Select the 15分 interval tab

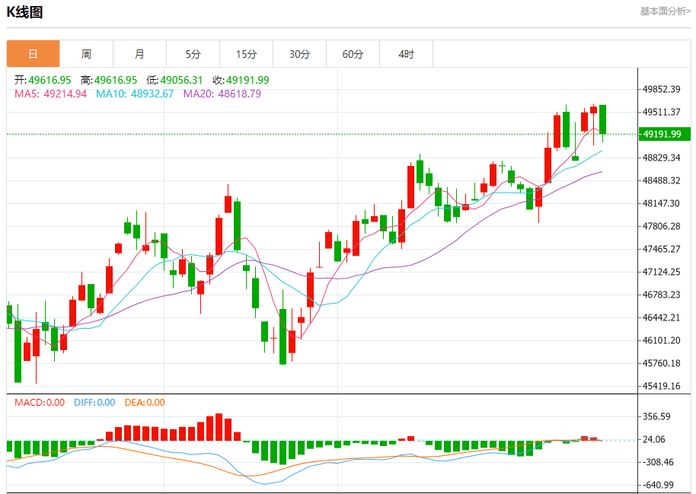point(246,54)
